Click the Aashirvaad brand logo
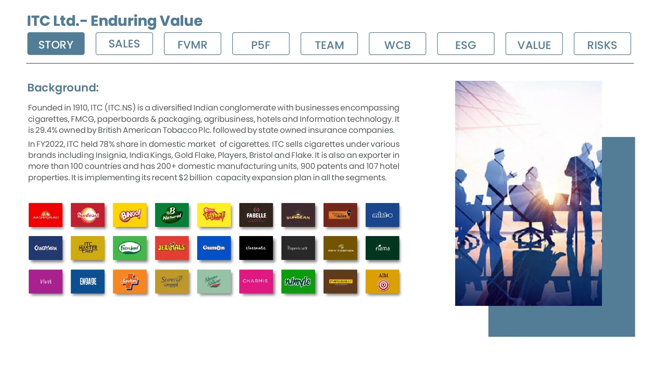The width and height of the screenshot is (660, 370). coord(46,215)
